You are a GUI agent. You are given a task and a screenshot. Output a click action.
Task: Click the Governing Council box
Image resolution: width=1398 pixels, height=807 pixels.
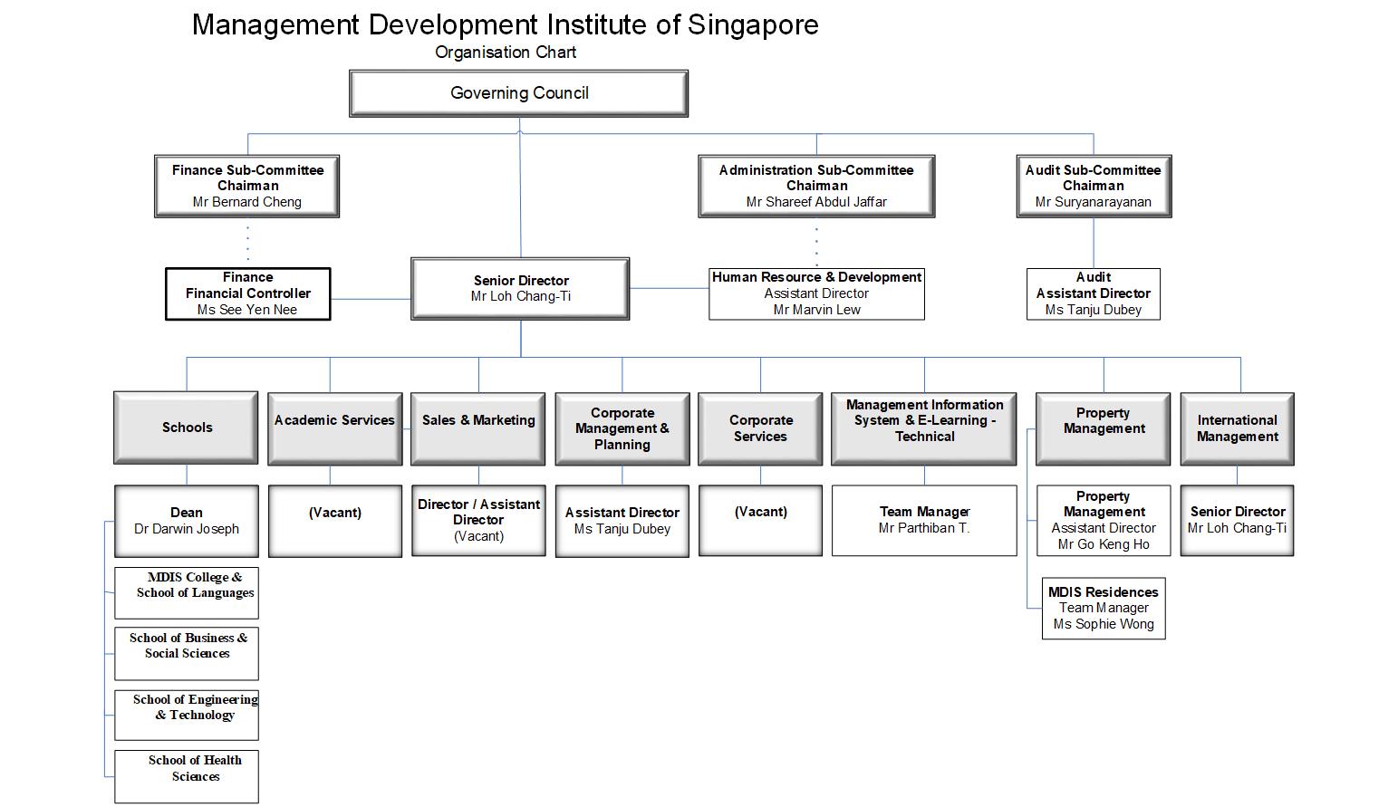pos(518,93)
